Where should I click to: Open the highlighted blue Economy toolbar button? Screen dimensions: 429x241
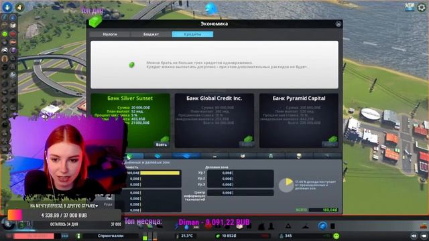pyautogui.click(x=322, y=226)
